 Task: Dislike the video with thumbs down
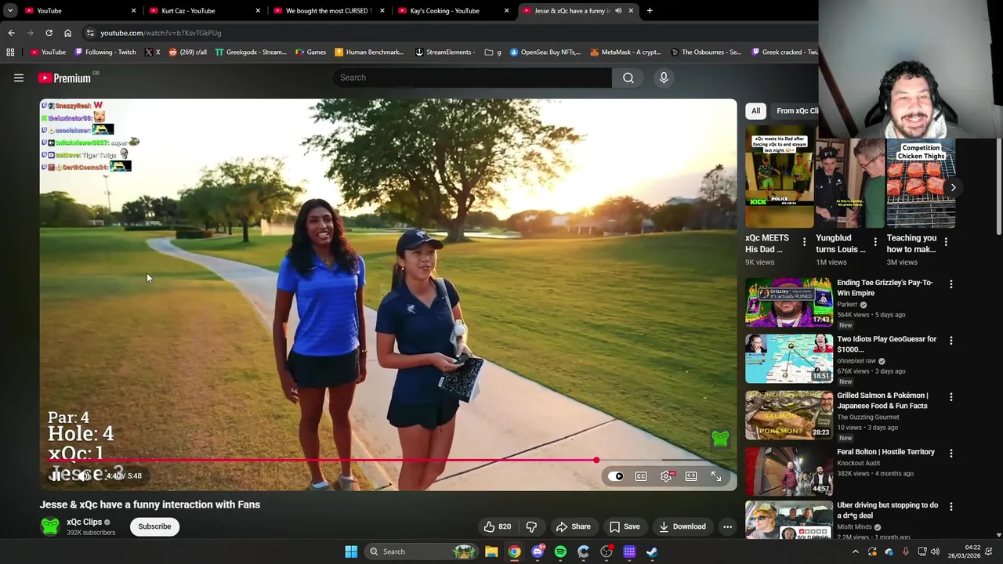tap(531, 526)
